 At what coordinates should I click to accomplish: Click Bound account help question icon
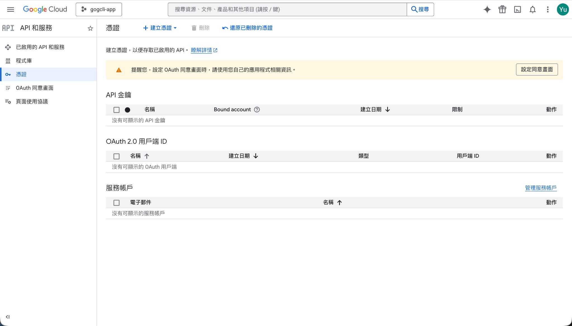[x=257, y=110]
